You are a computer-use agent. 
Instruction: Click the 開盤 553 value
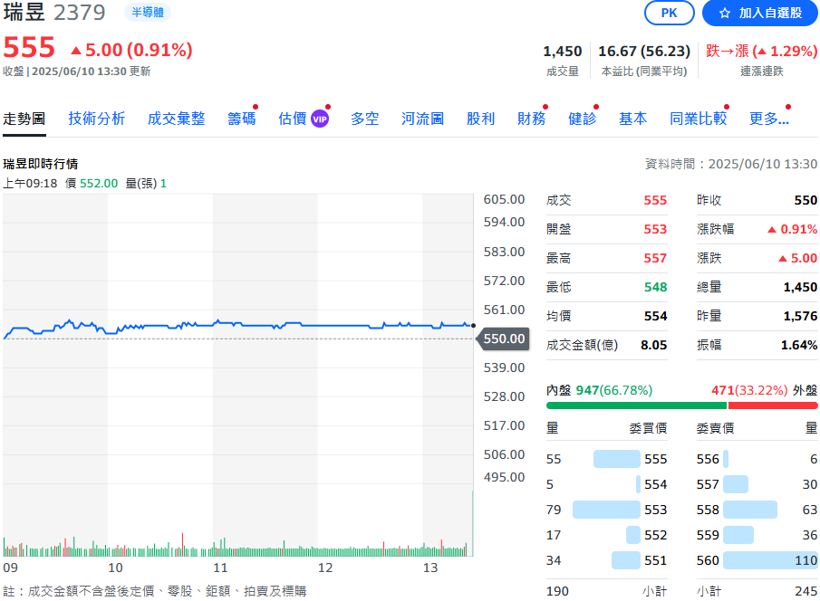pos(655,229)
